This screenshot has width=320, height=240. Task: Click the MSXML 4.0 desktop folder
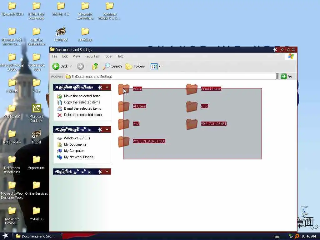(61, 6)
